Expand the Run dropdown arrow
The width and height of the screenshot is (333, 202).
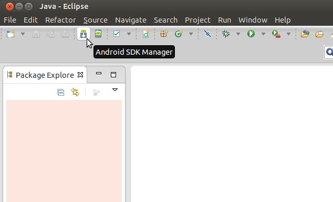click(x=263, y=34)
